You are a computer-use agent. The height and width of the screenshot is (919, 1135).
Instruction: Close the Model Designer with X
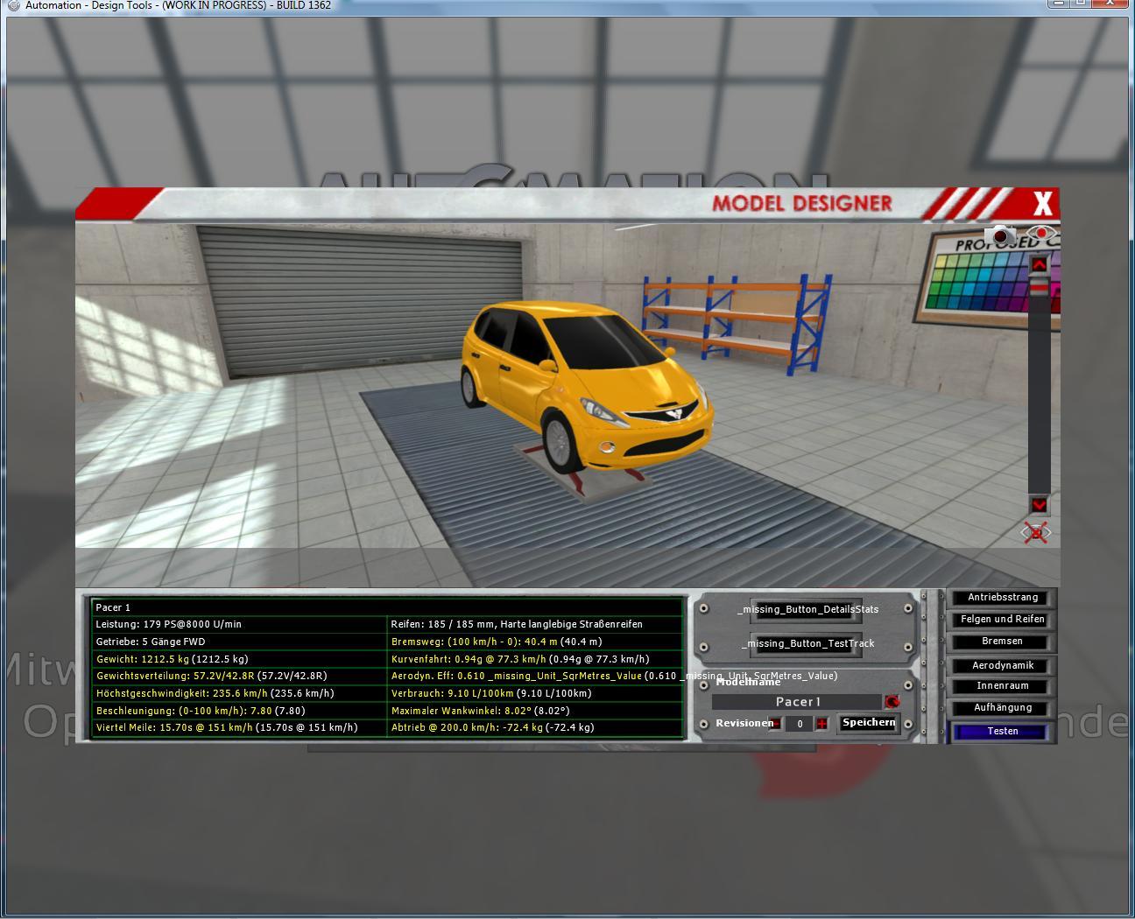[1042, 204]
